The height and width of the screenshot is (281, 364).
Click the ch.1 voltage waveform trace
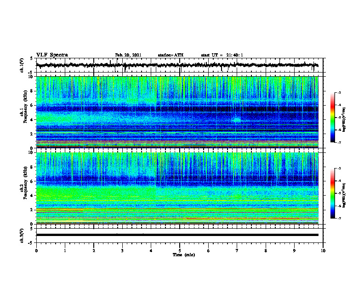click(x=177, y=65)
